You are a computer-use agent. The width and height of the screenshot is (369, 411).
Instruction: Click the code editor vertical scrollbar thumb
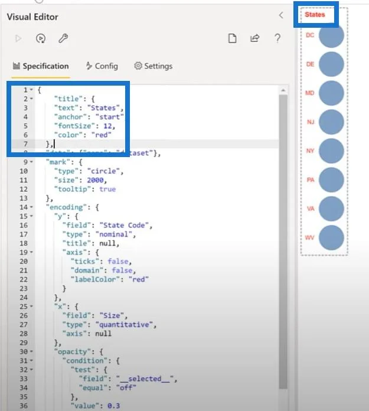click(283, 241)
